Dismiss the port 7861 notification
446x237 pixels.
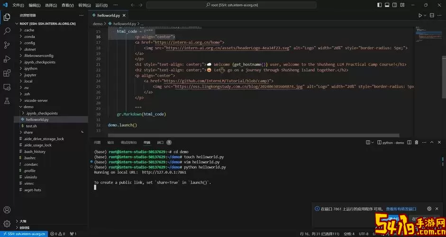[x=437, y=209]
